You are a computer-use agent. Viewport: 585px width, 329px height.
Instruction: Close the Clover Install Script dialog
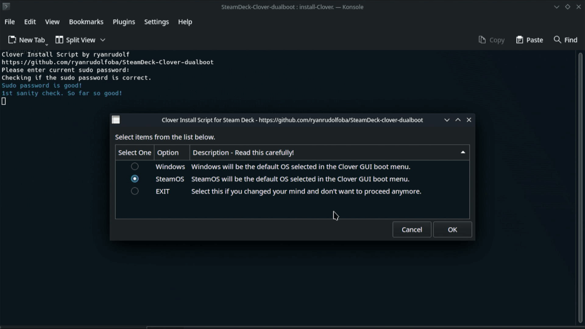pos(469,120)
